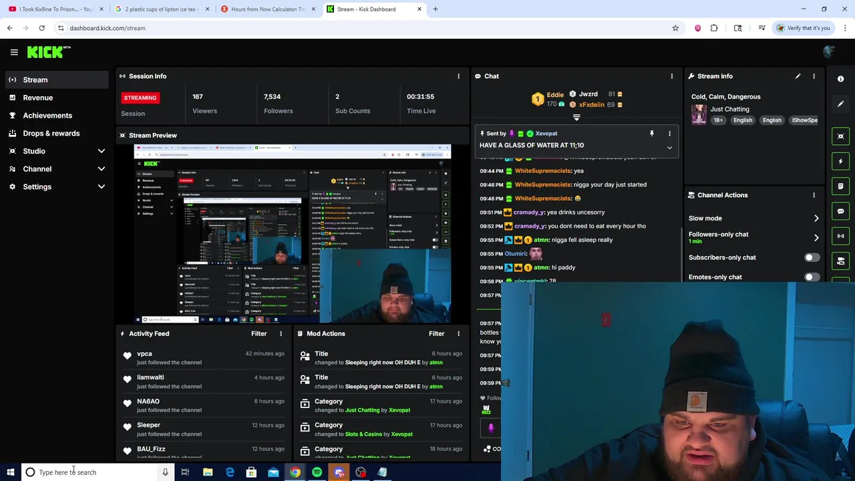The image size is (855, 481).
Task: Click the Kick logo
Action: tap(48, 52)
